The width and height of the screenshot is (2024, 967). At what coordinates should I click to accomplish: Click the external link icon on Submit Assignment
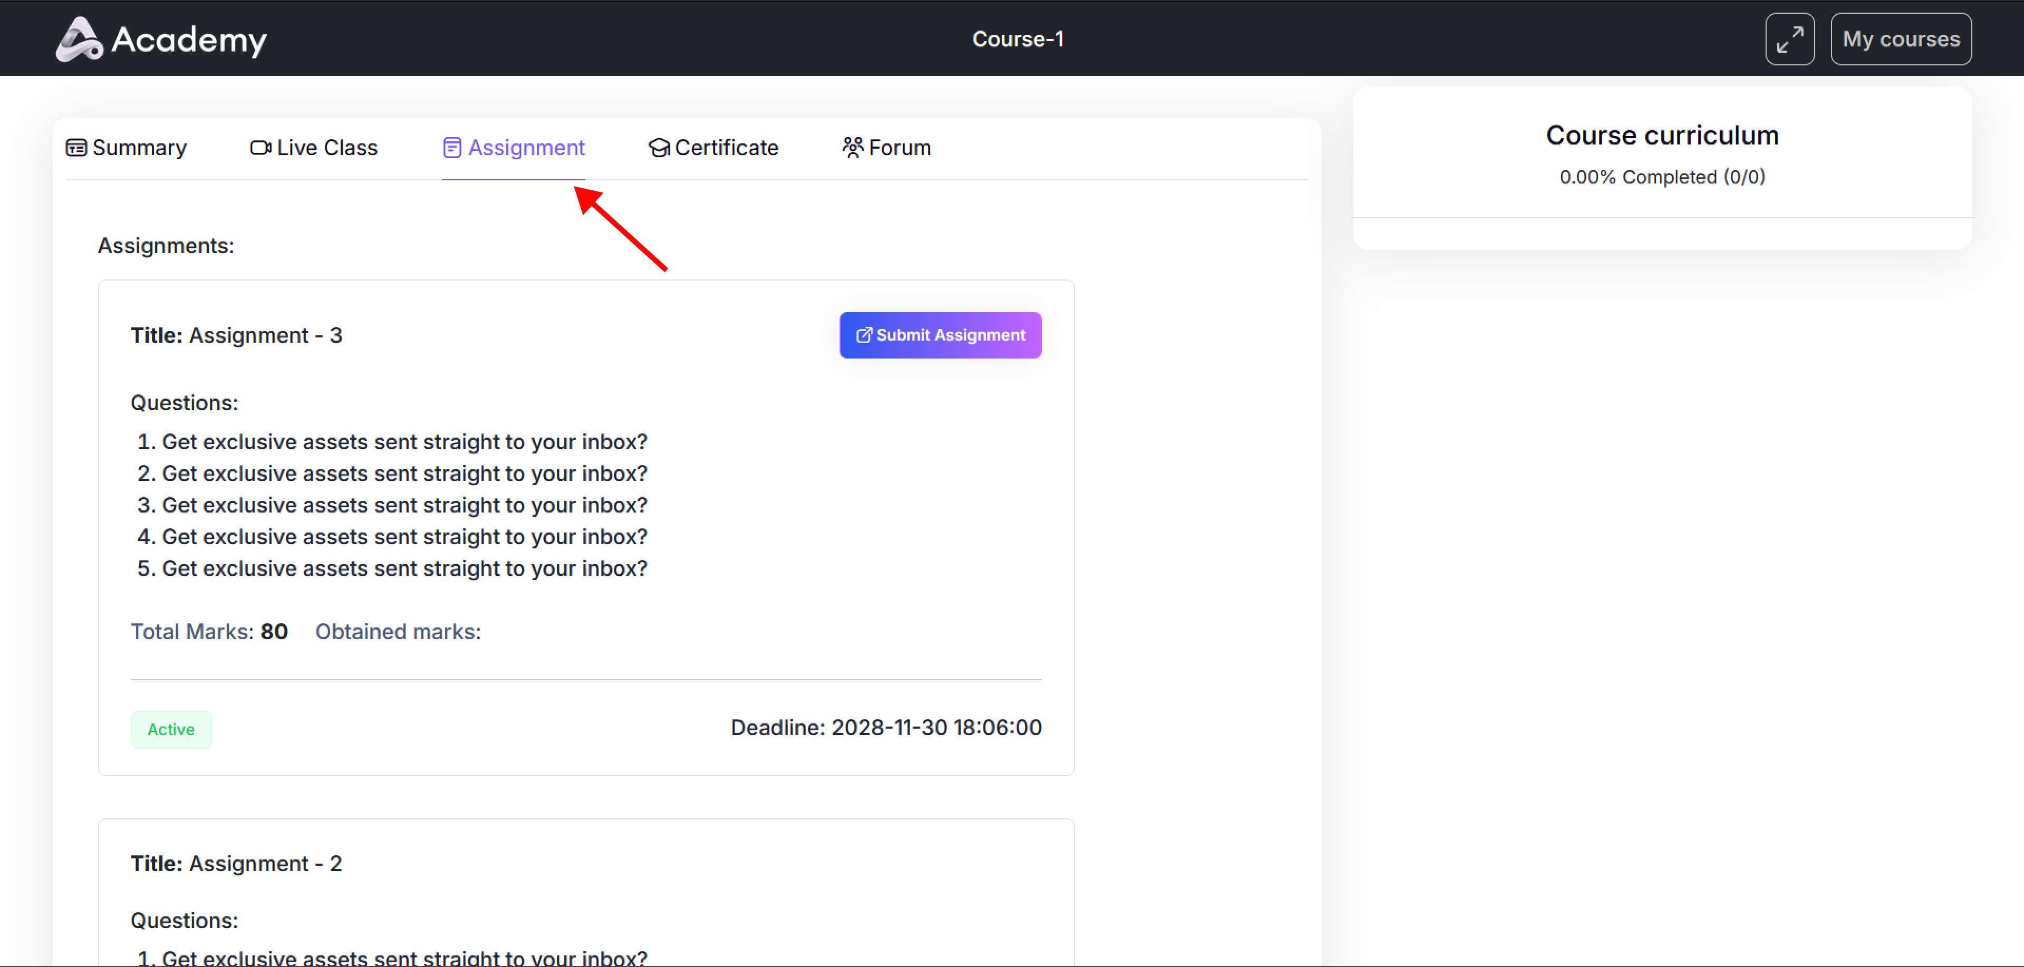[863, 335]
